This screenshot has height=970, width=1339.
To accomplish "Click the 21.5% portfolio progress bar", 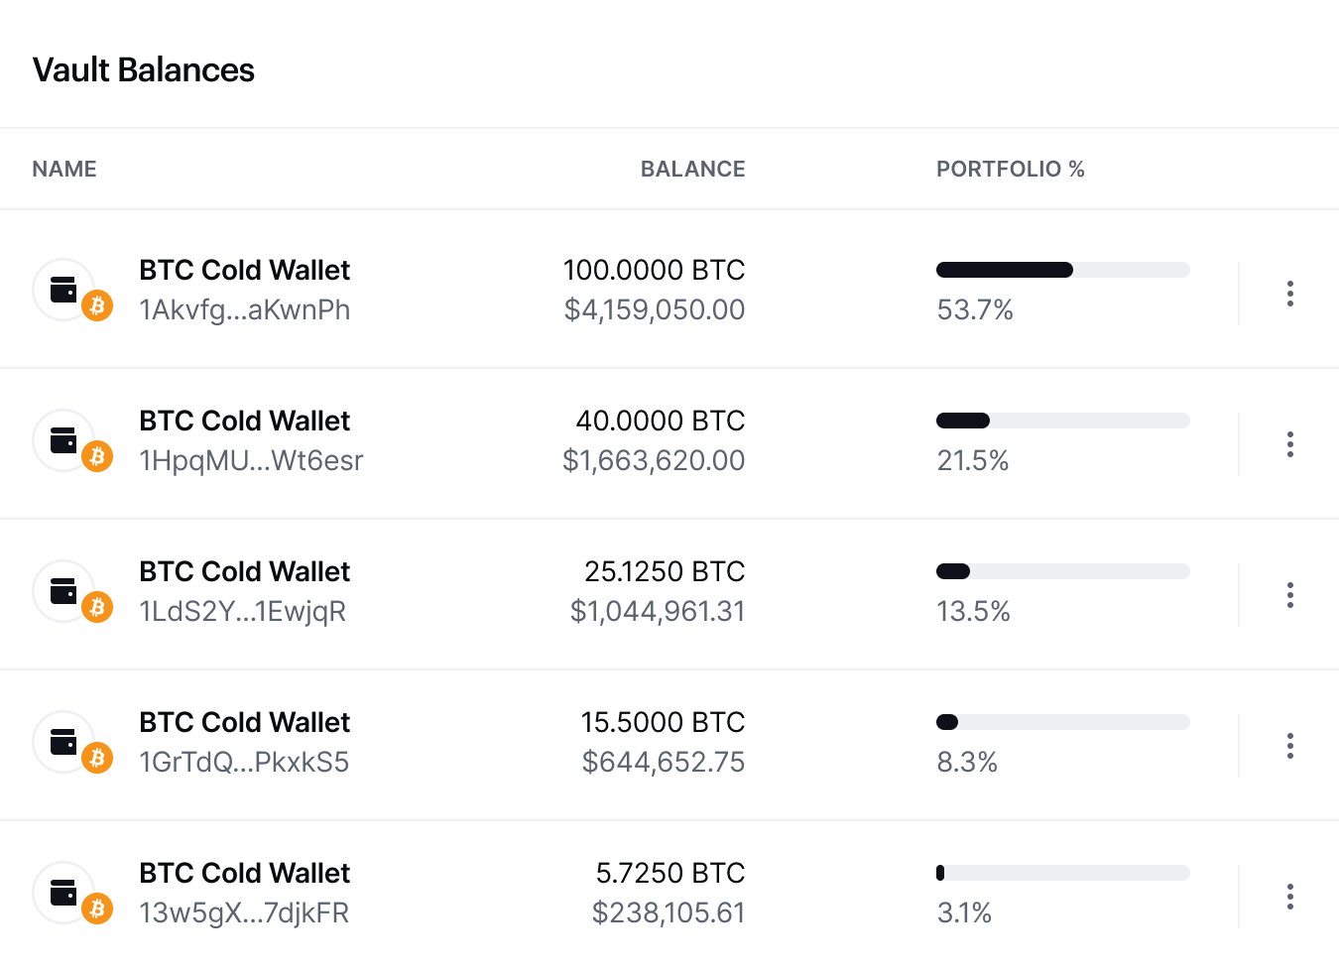I will [x=1062, y=421].
